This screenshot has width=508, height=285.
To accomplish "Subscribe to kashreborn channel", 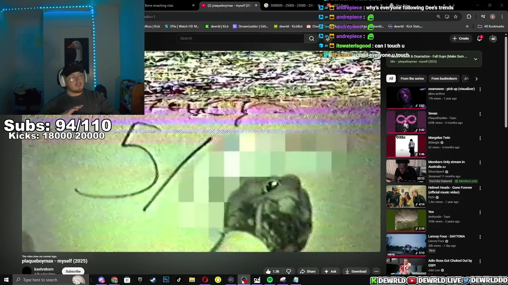I will point(73,272).
